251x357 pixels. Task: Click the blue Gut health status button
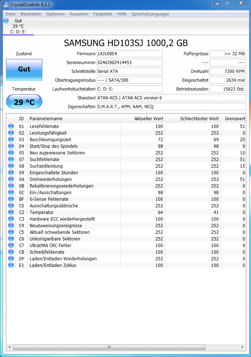tap(24, 69)
